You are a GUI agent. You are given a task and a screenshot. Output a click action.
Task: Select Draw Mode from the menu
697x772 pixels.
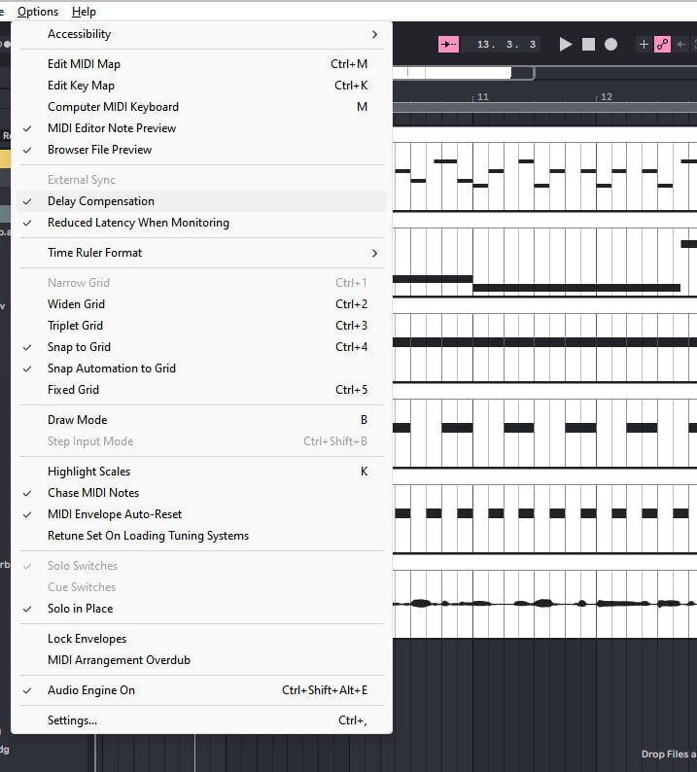coord(78,420)
